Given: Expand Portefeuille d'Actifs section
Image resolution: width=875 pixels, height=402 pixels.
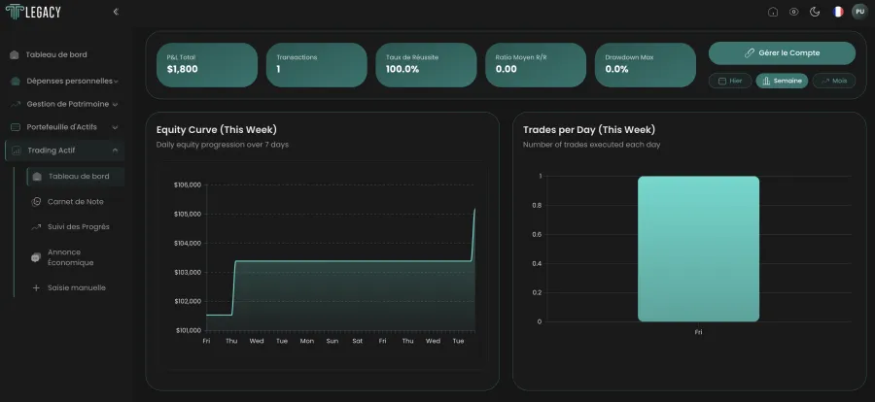Looking at the screenshot, I should pos(64,127).
